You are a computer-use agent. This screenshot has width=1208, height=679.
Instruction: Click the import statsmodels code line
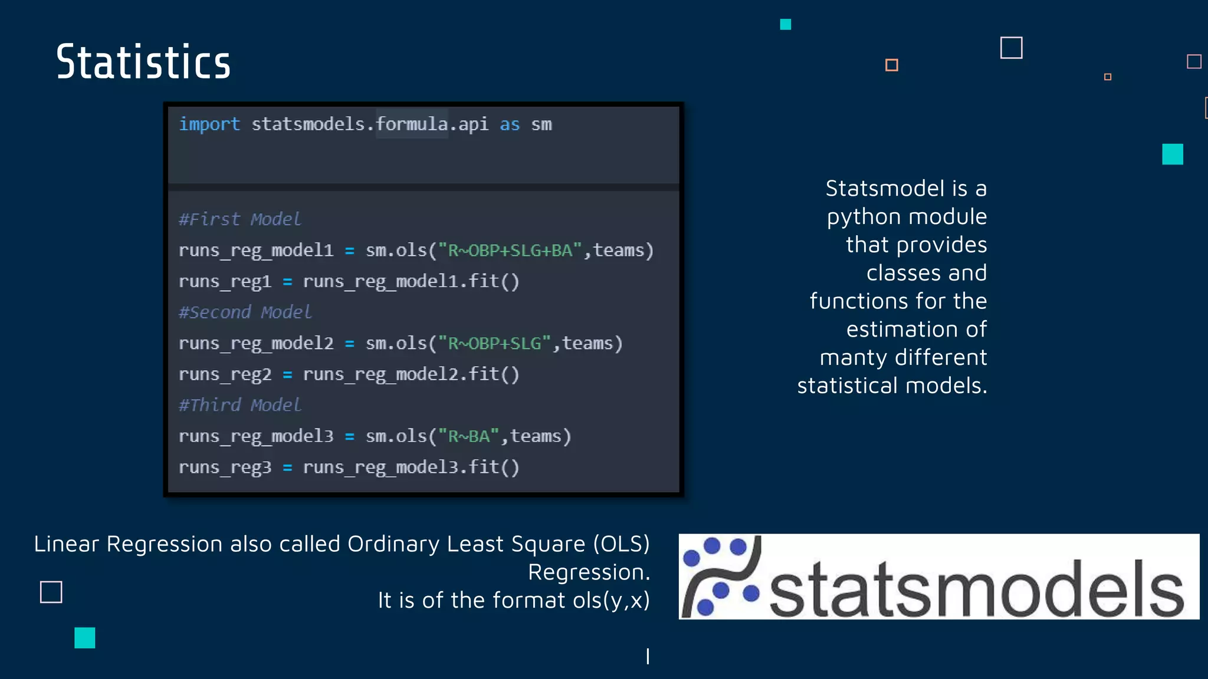pos(365,124)
